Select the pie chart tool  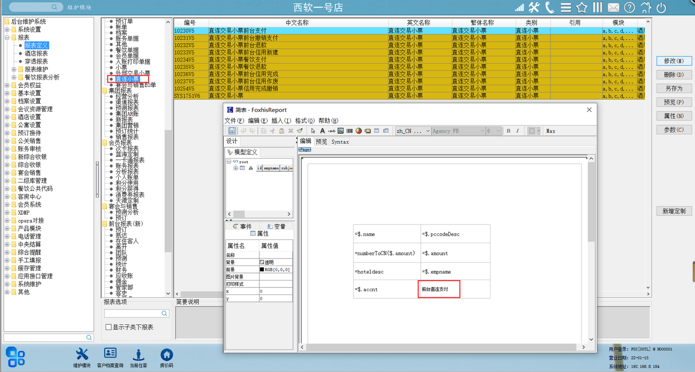pos(359,131)
